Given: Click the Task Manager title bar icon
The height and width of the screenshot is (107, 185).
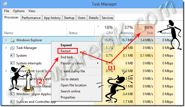Looking at the screenshot, I should [5, 4].
